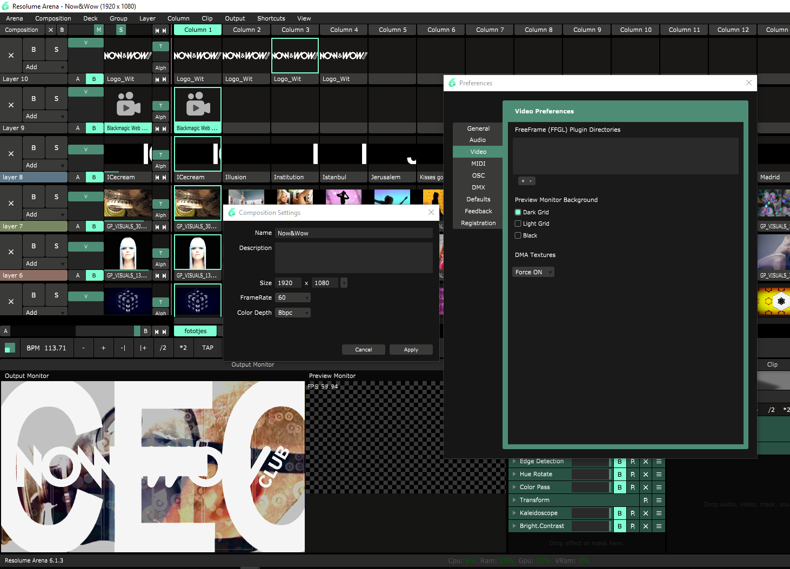Remove the Hue Rotate effect with X
The width and height of the screenshot is (790, 569).
click(x=645, y=475)
